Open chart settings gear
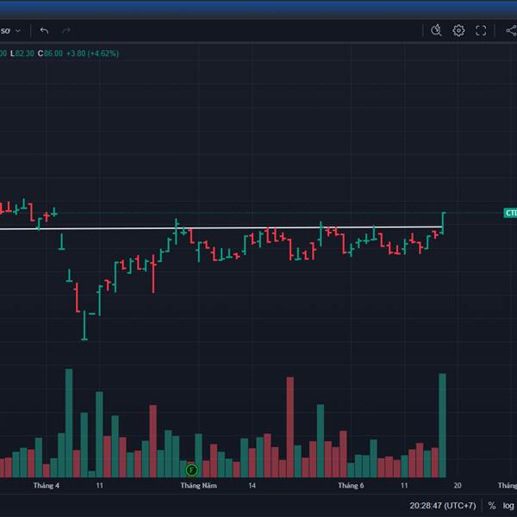517x517 pixels. point(458,31)
